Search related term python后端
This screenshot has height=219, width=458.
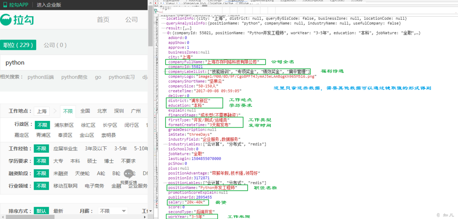click(x=41, y=77)
